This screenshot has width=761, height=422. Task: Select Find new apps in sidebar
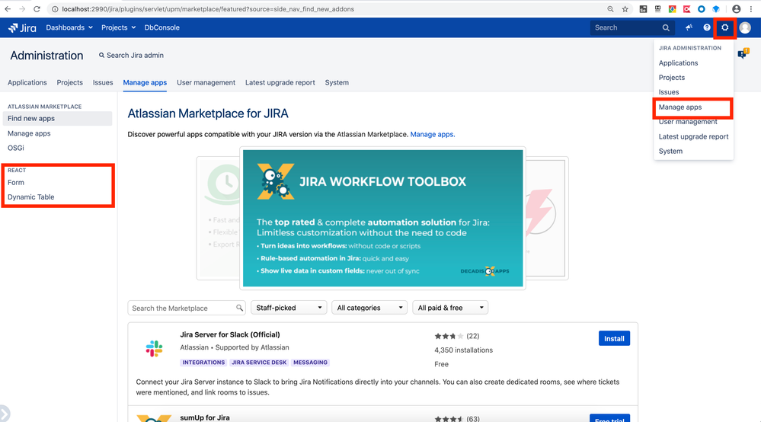tap(57, 118)
